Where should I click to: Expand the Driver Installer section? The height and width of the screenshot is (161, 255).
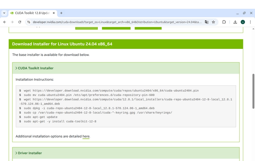point(30,153)
